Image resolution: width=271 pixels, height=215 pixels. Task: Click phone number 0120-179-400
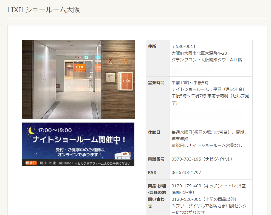click(x=186, y=186)
